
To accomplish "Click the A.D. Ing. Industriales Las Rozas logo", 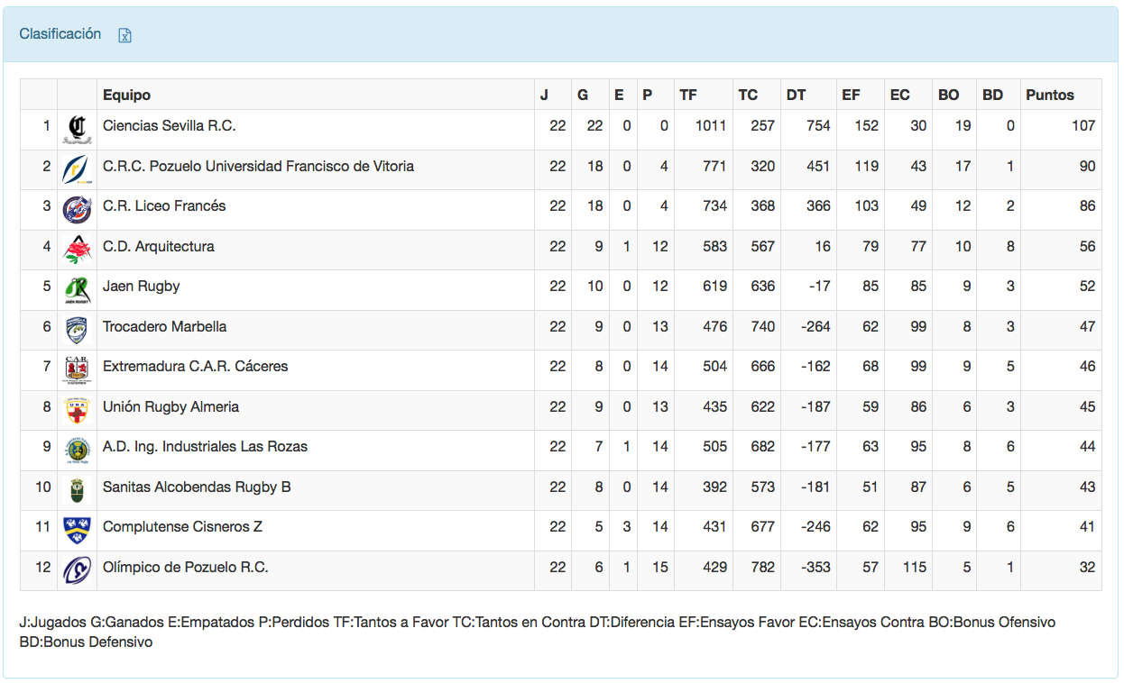I will pos(77,450).
